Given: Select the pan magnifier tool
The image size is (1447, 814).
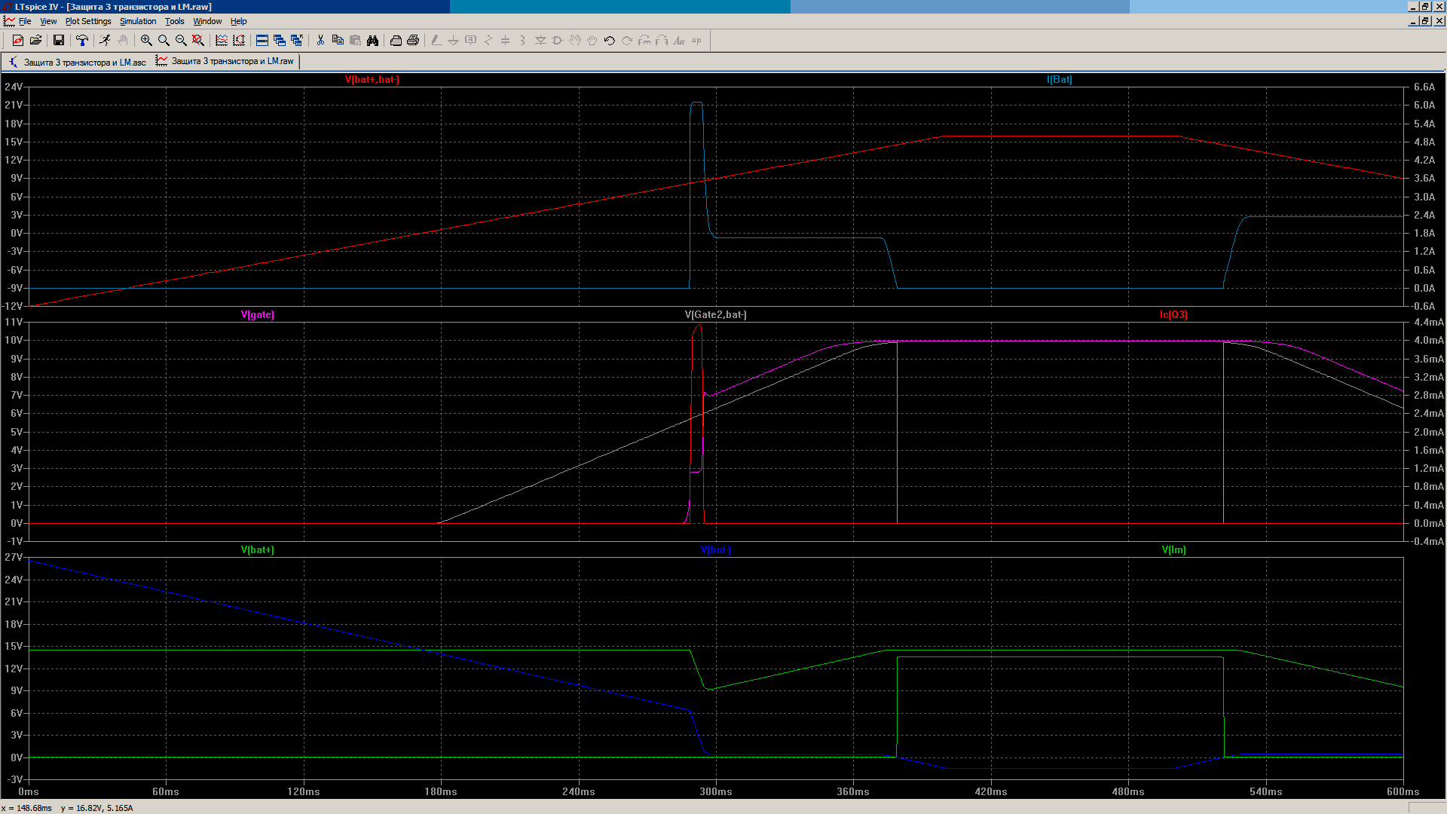Looking at the screenshot, I should [164, 41].
